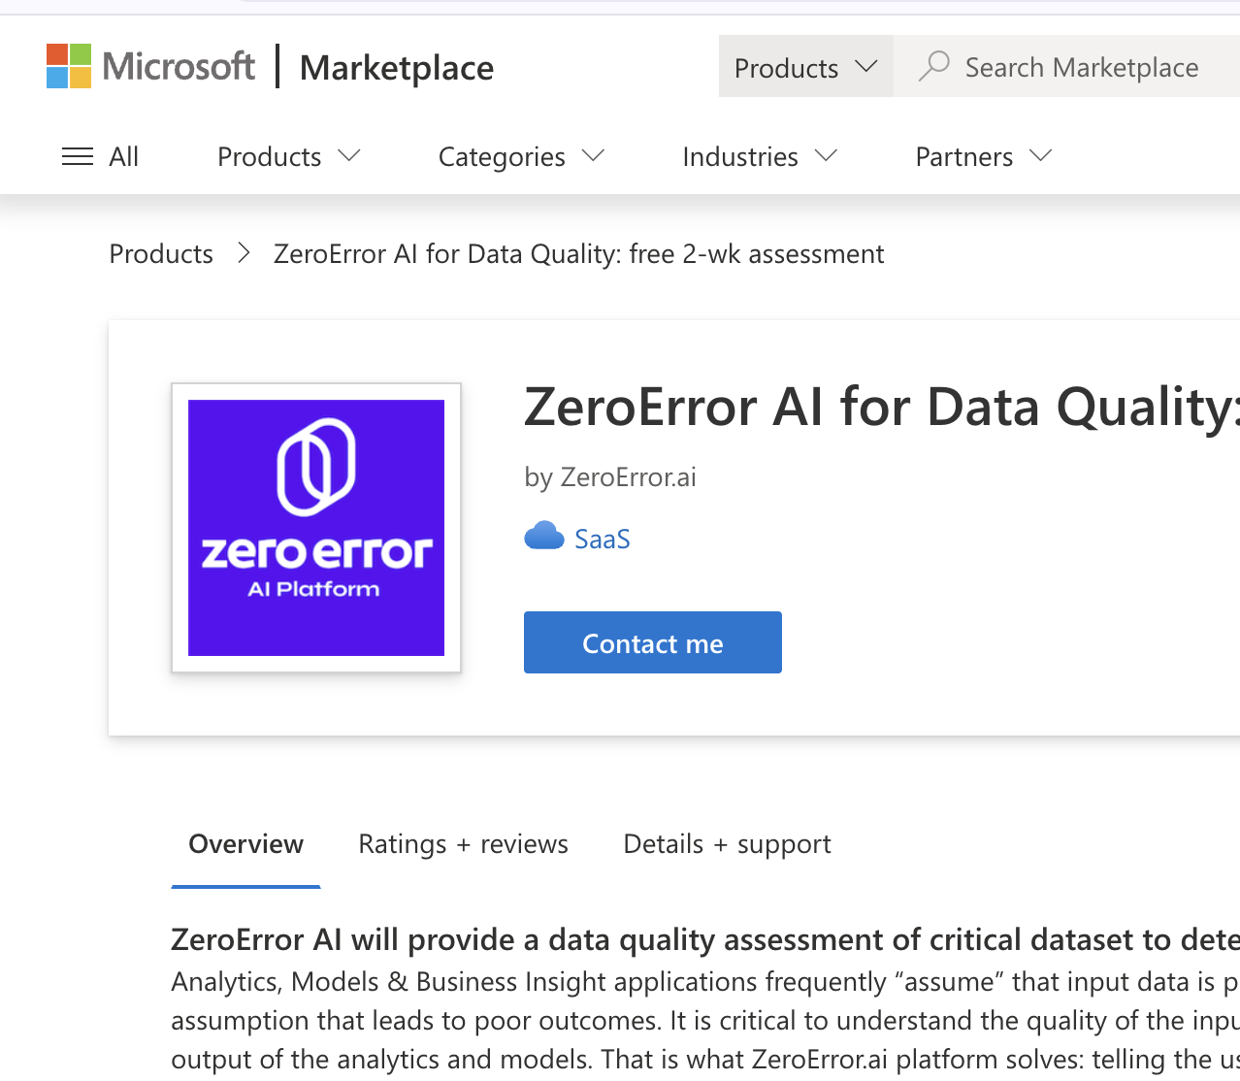1240x1081 pixels.
Task: Switch to the Ratings + reviews tab
Action: [463, 843]
